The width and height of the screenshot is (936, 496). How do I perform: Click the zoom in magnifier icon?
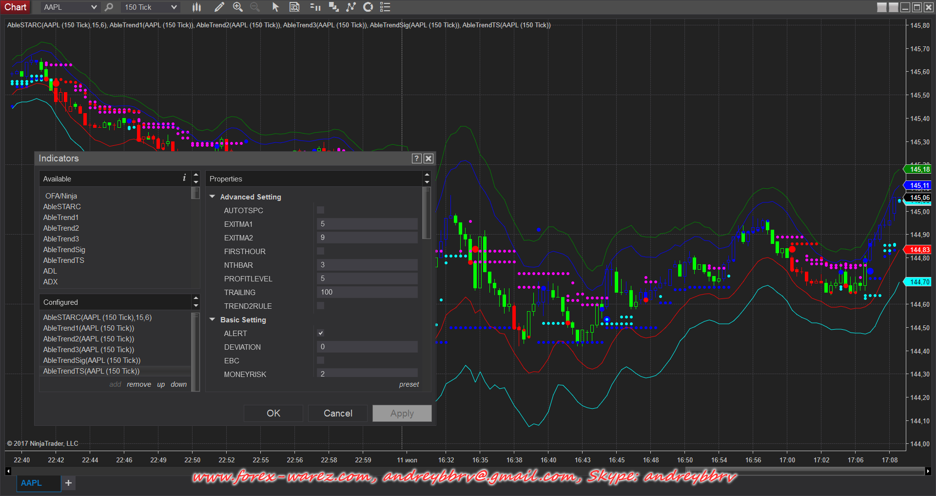(237, 7)
